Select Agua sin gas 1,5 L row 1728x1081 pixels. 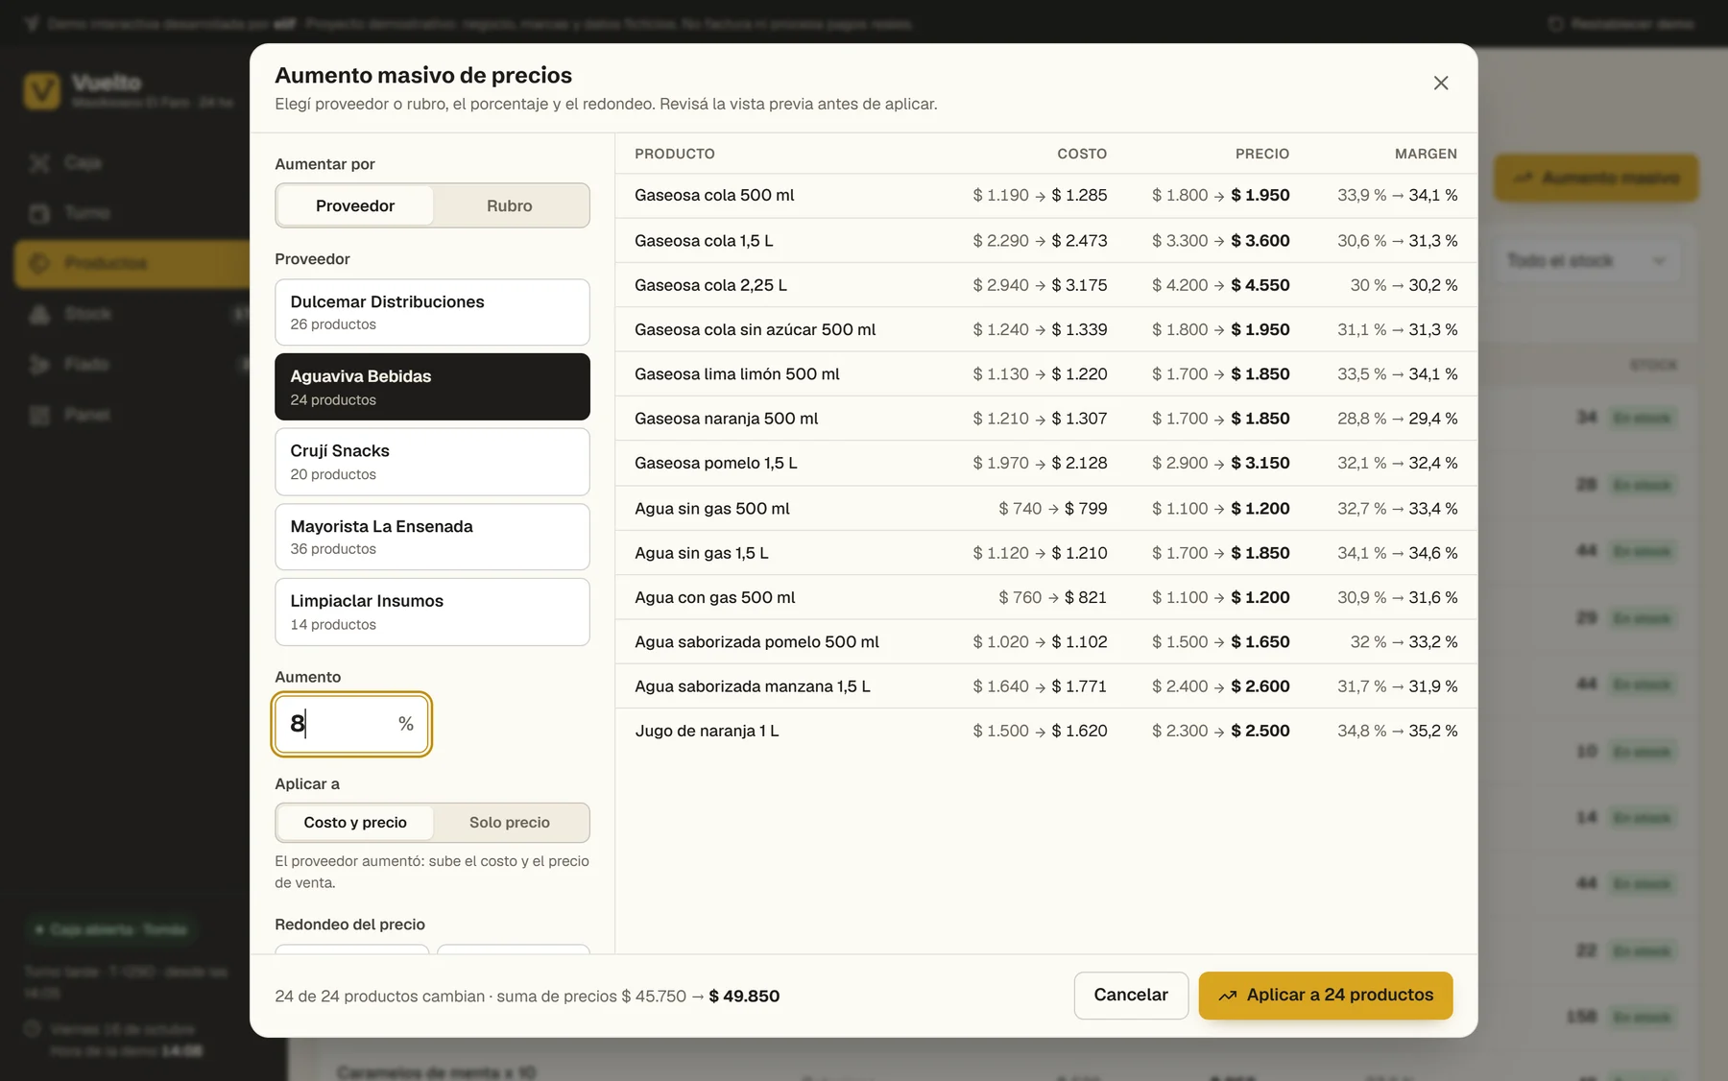pyautogui.click(x=1045, y=553)
